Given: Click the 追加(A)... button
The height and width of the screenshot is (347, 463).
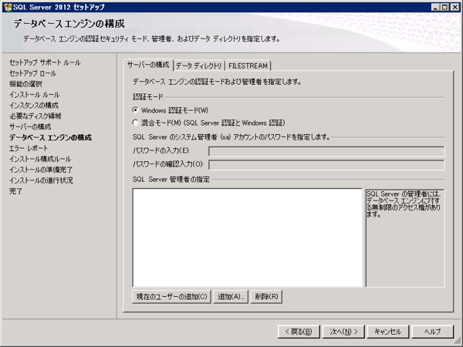Looking at the screenshot, I should pyautogui.click(x=231, y=297).
